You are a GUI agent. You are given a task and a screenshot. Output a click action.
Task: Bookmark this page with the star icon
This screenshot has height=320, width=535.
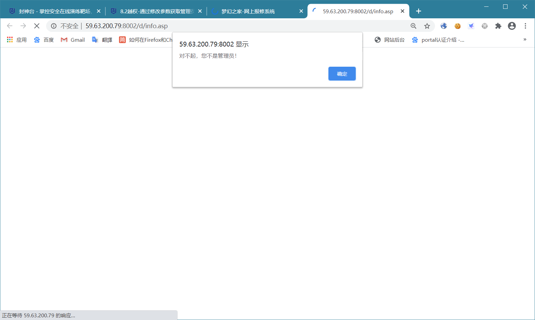[427, 26]
